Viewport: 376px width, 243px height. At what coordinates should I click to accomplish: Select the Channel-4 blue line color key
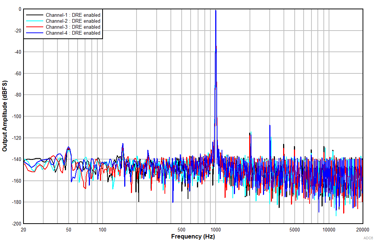[x=34, y=33]
